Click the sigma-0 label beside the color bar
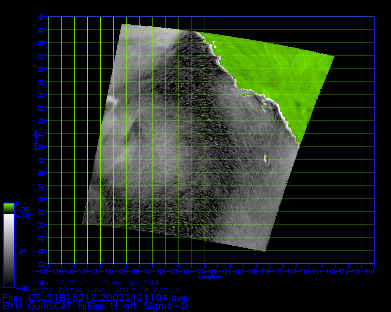This screenshot has width=391, height=312. (x=22, y=251)
